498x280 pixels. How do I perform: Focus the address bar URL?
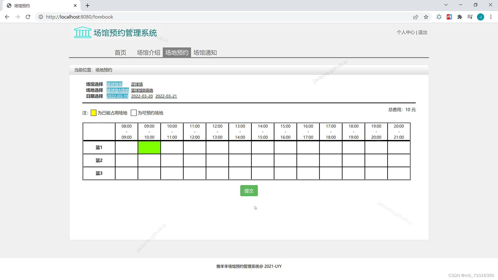click(80, 17)
